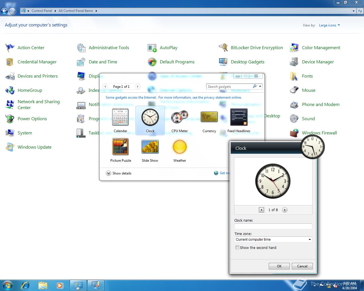Click the Clock gadget on desktop

pos(312,147)
